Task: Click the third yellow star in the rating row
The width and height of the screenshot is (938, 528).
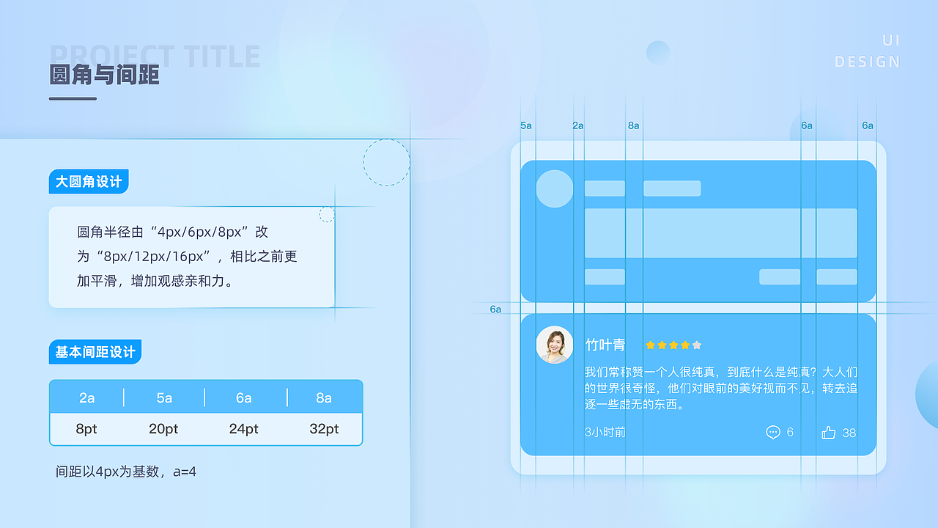Action: (673, 345)
